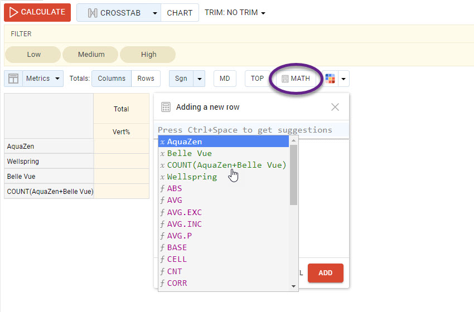Click the MATH calculator button
Image resolution: width=474 pixels, height=312 pixels.
[296, 79]
